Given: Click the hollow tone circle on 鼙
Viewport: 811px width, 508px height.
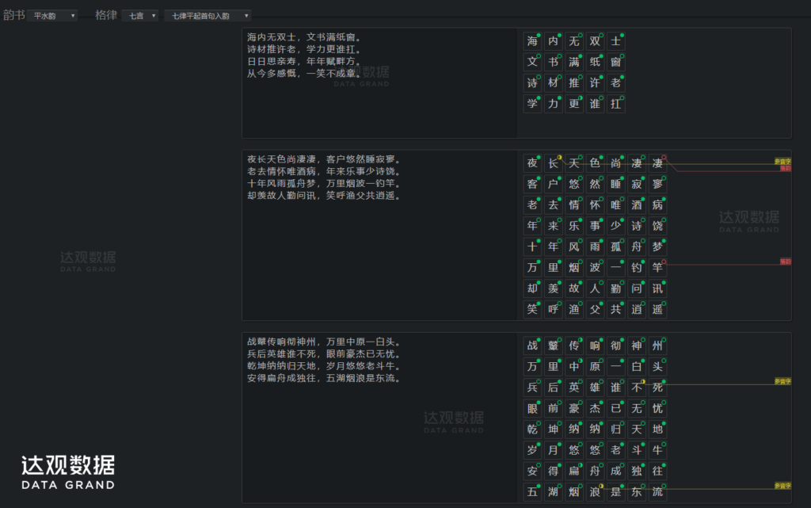Looking at the screenshot, I should point(560,339).
